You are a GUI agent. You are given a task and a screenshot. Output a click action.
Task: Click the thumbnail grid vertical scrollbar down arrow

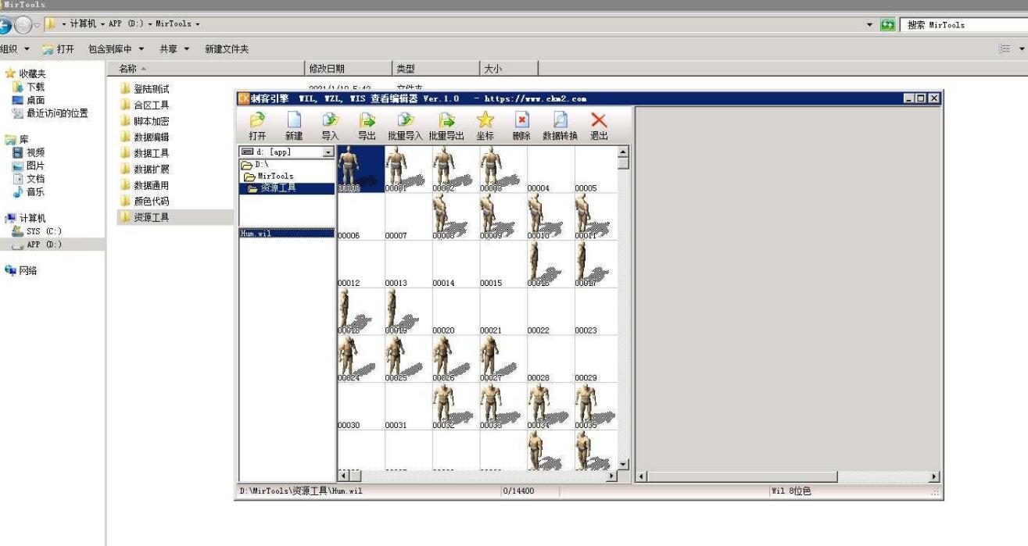coord(623,464)
